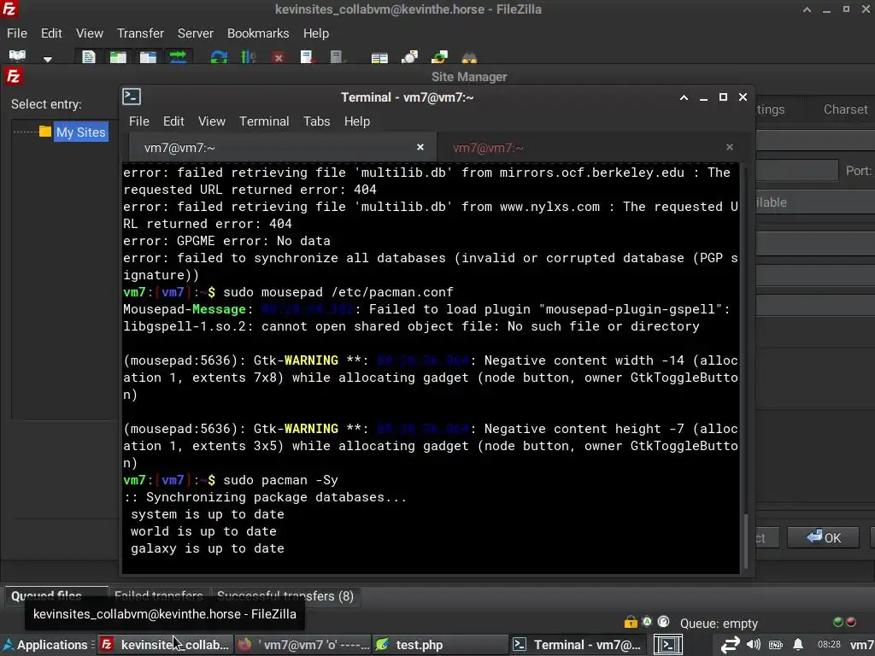Click the Terminal keep-above arrow button
The image size is (875, 656).
[684, 97]
